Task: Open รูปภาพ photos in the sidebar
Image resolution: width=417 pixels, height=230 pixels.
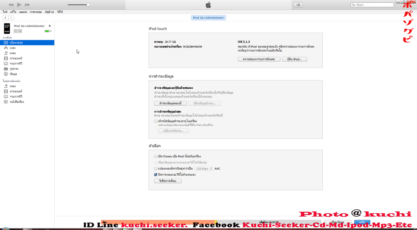Action: click(27, 69)
